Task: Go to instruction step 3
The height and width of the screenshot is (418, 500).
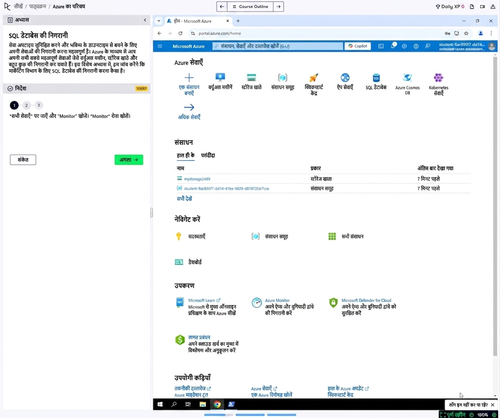Action: tap(39, 105)
